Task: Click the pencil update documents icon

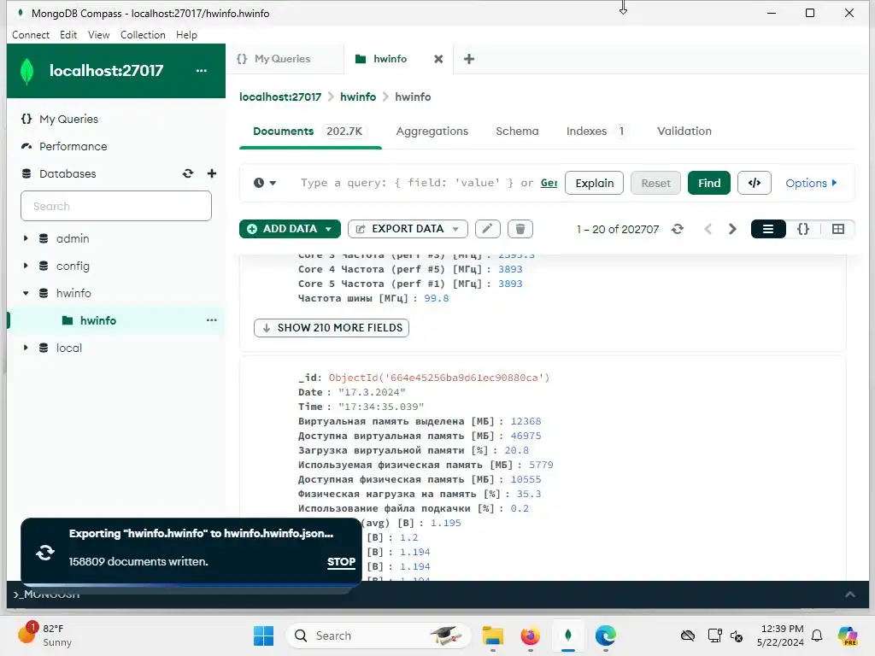Action: 487,229
